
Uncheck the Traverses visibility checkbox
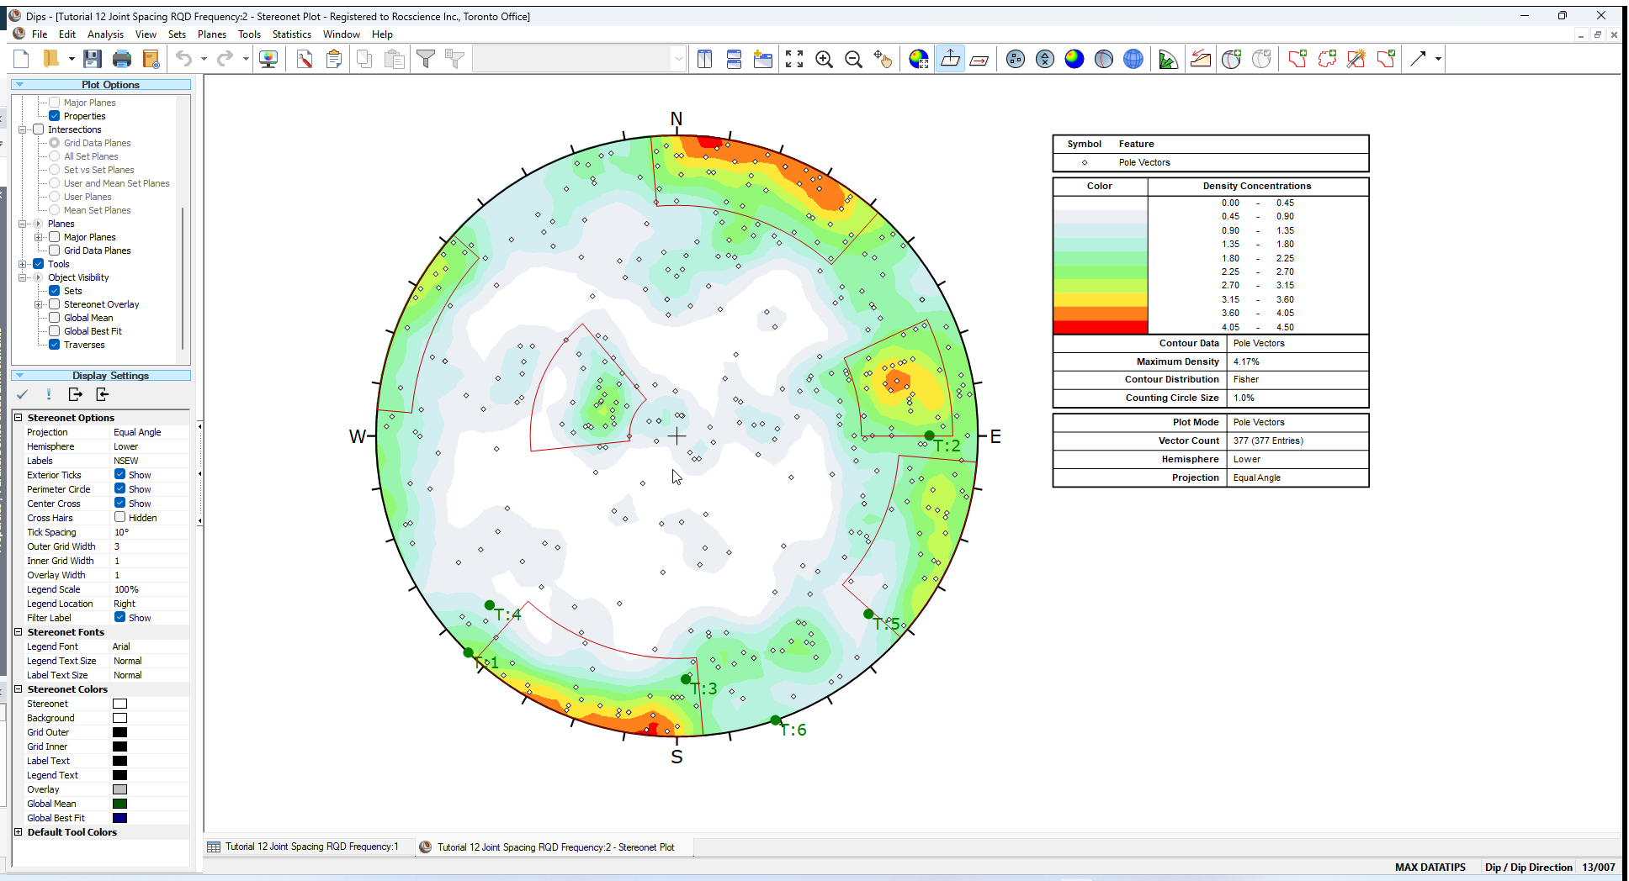click(x=55, y=345)
